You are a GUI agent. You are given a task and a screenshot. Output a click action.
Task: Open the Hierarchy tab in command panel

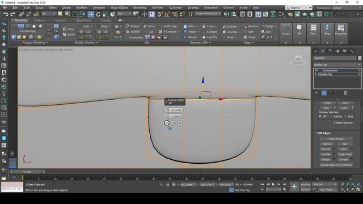pos(330,51)
